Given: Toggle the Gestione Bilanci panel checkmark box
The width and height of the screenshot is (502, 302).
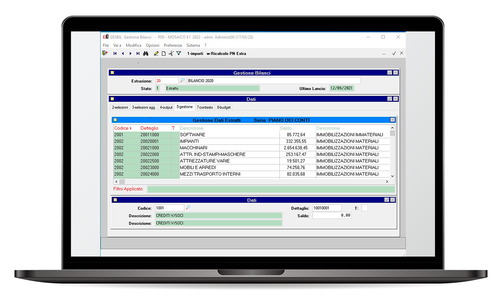Looking at the screenshot, I should (x=390, y=73).
